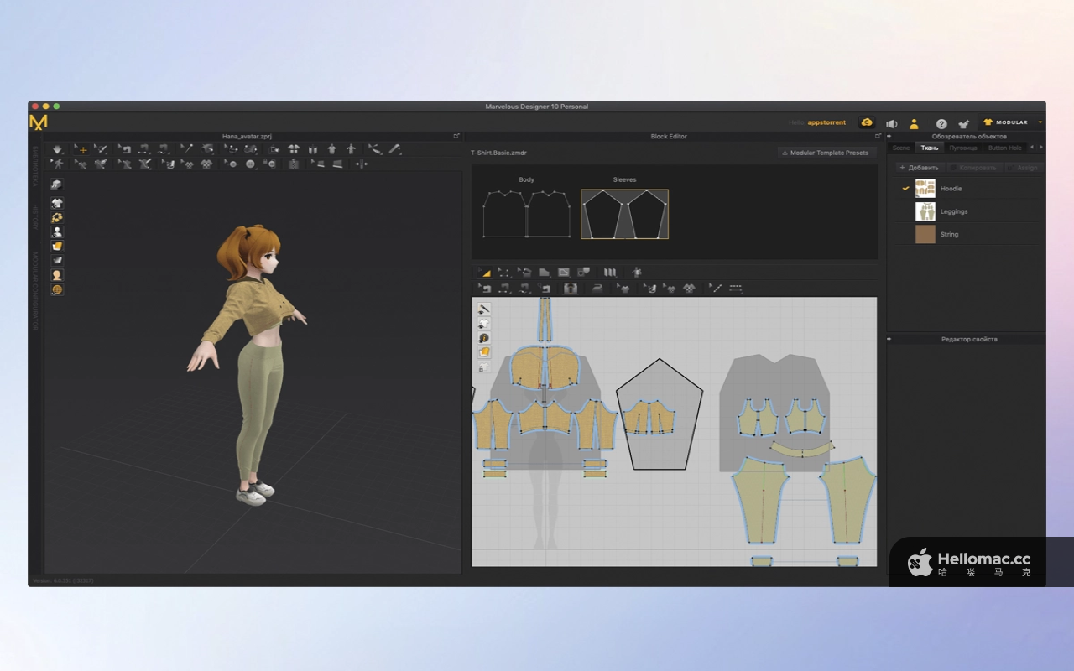Choose the dashed lines tool in 2D toolbar
The height and width of the screenshot is (671, 1074).
click(735, 288)
